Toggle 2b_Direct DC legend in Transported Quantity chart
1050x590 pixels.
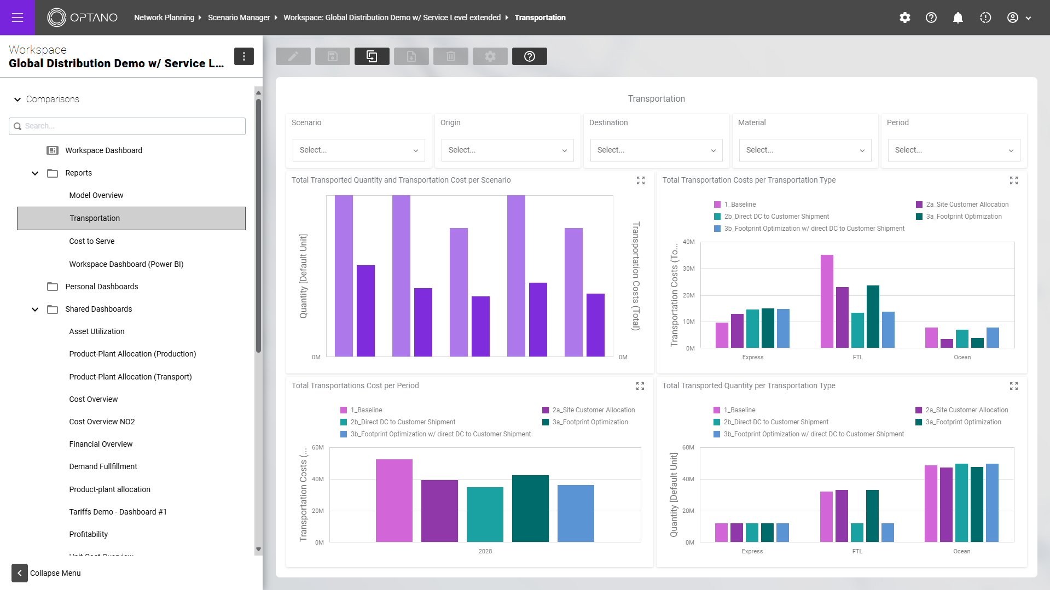pos(771,422)
